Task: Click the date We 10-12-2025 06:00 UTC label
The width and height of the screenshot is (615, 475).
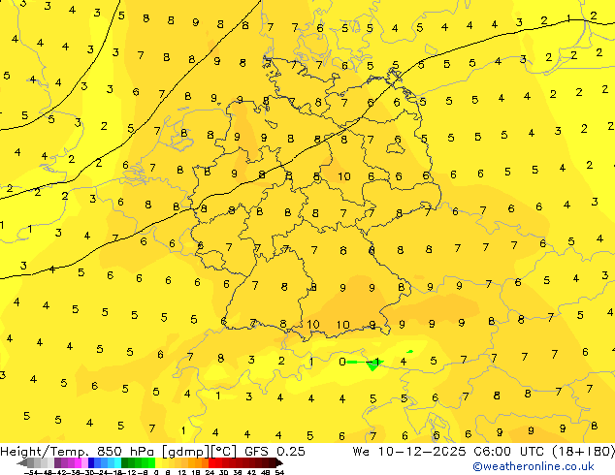Action: click(448, 452)
